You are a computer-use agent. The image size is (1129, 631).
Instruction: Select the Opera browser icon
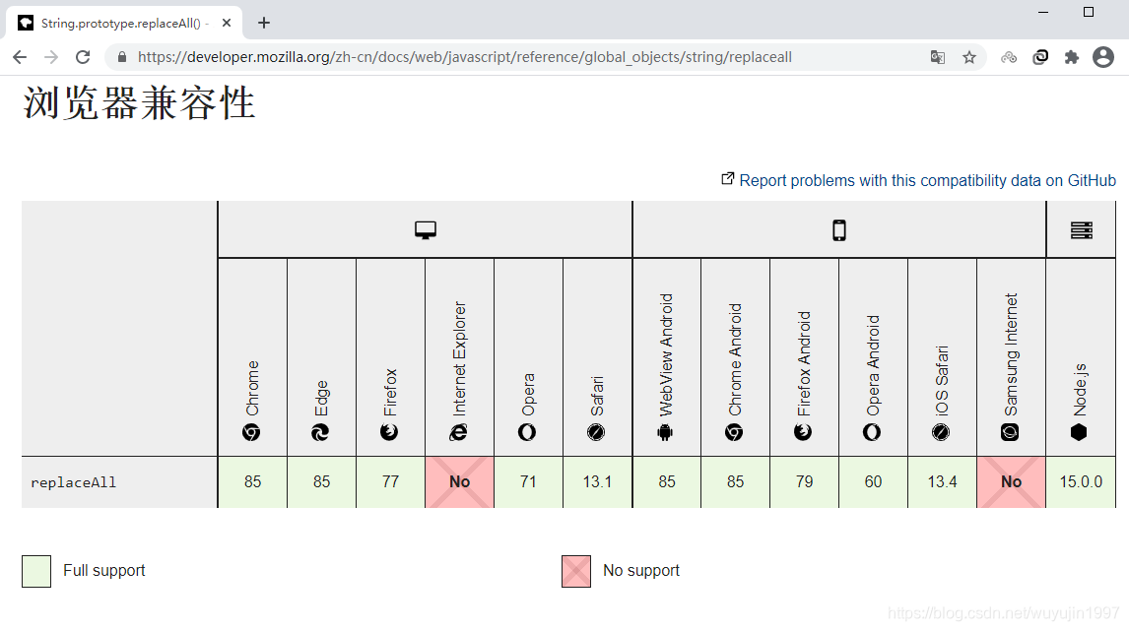[x=528, y=431]
